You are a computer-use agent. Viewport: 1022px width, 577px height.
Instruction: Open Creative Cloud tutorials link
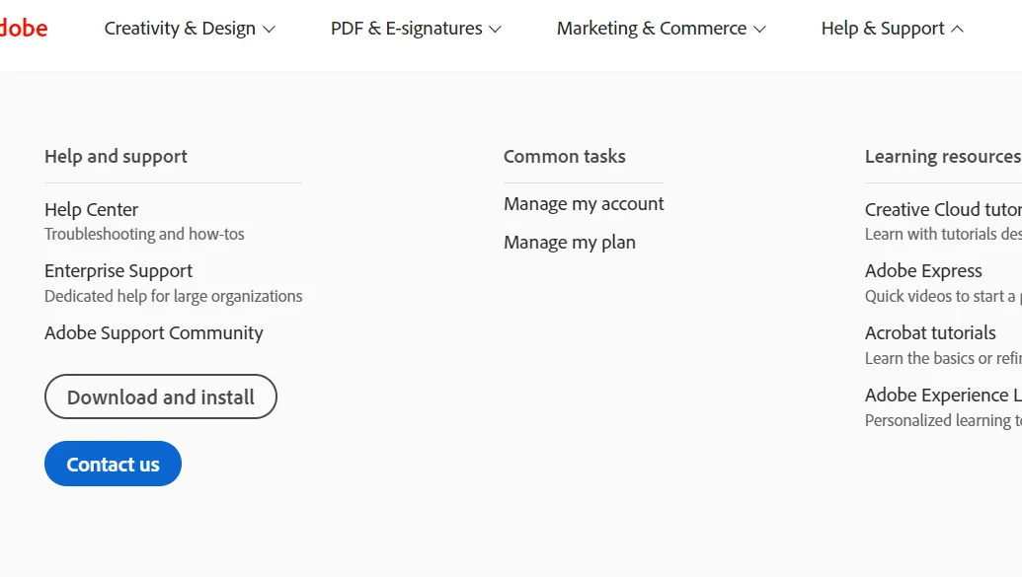(x=942, y=209)
